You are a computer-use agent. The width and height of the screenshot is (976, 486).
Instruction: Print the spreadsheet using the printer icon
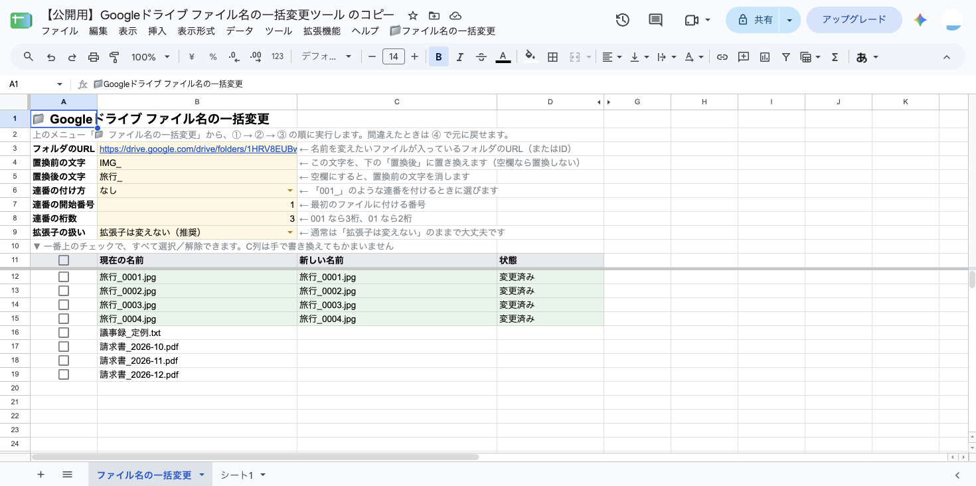(94, 57)
